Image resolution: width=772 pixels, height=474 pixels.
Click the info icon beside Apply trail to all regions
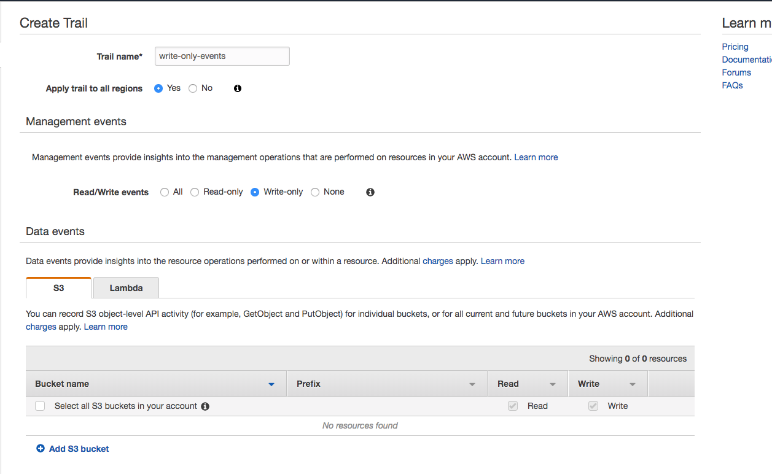[x=237, y=88]
